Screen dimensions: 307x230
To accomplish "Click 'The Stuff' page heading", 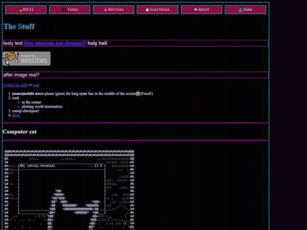I will click(19, 26).
